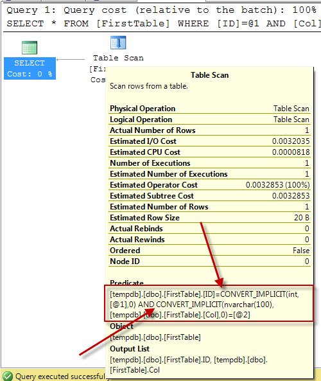The image size is (321, 381).
Task: Click the 'Actual Number of Rows' row
Action: (x=209, y=130)
